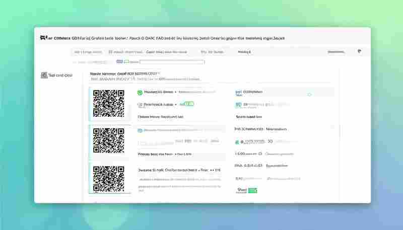Select the bottom QR code thumbnail
Viewport: 403px width, 230px height.
[109, 179]
